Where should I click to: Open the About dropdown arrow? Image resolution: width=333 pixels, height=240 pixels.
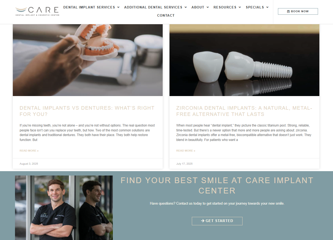[208, 7]
